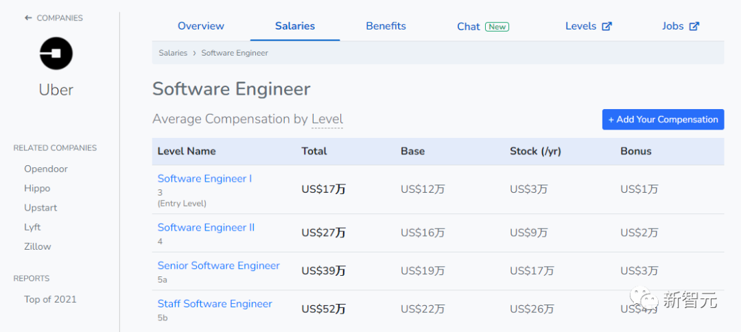Click the Total column header
Viewport: 741px width, 332px height.
point(314,151)
